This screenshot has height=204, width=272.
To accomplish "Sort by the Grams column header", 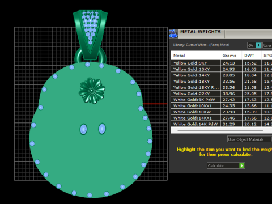I will [231, 56].
